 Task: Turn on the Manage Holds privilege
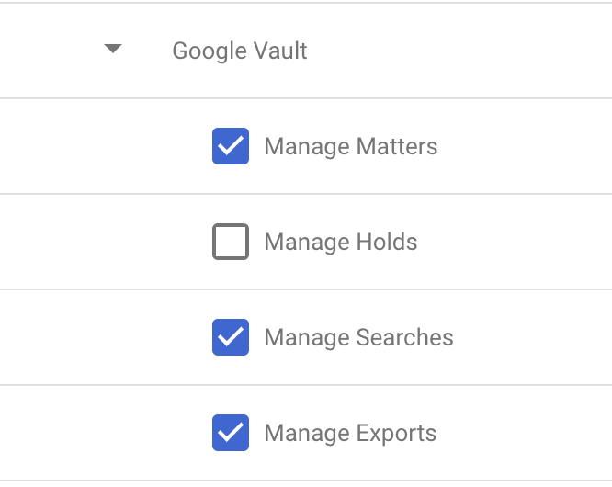pyautogui.click(x=231, y=242)
